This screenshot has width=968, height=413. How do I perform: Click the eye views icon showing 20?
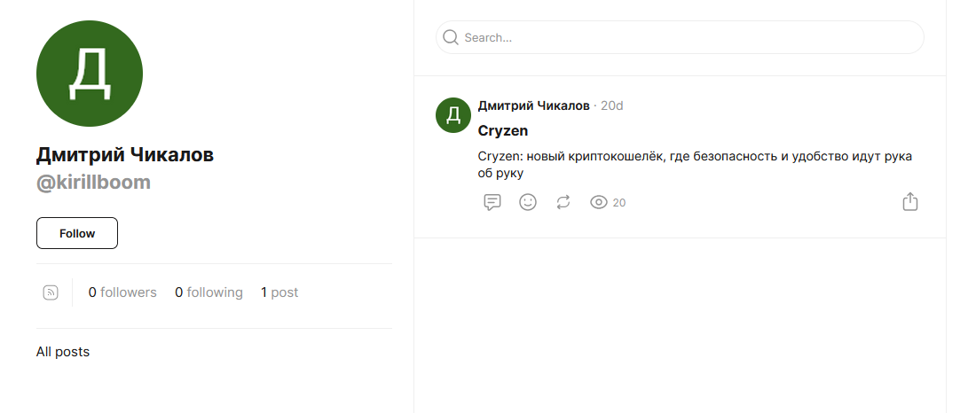(x=599, y=202)
